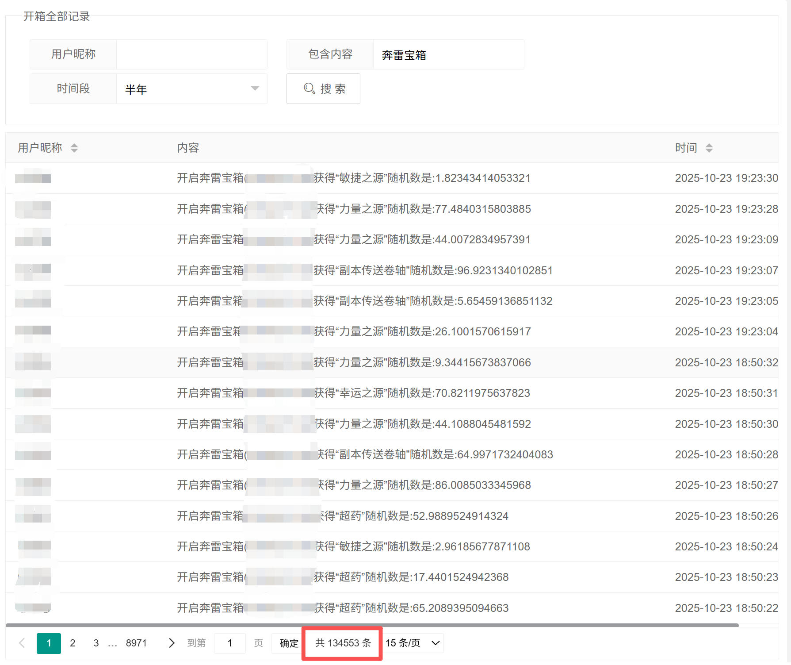
Task: Go to page 2
Action: tap(73, 643)
